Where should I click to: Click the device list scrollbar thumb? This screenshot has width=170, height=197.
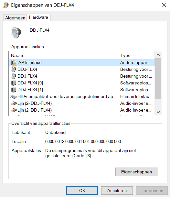click(158, 78)
